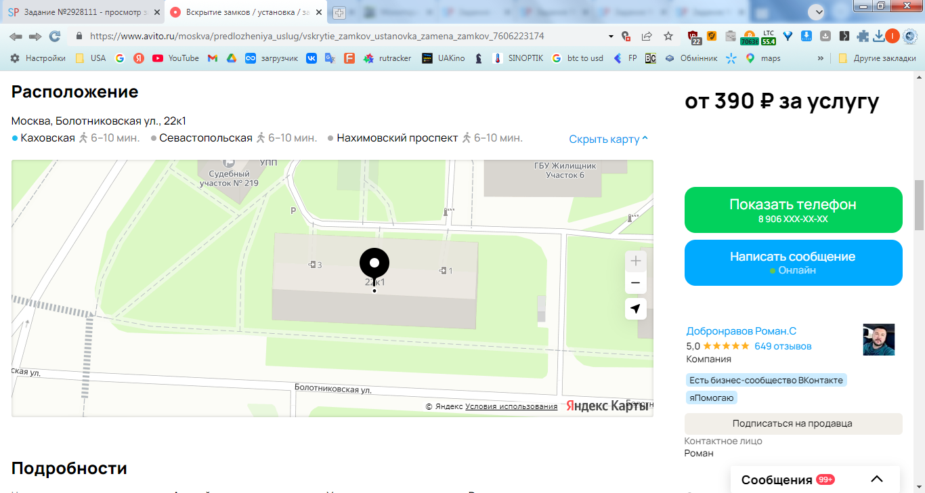925x493 pixels.
Task: Open the rutracker bookmark
Action: click(387, 58)
